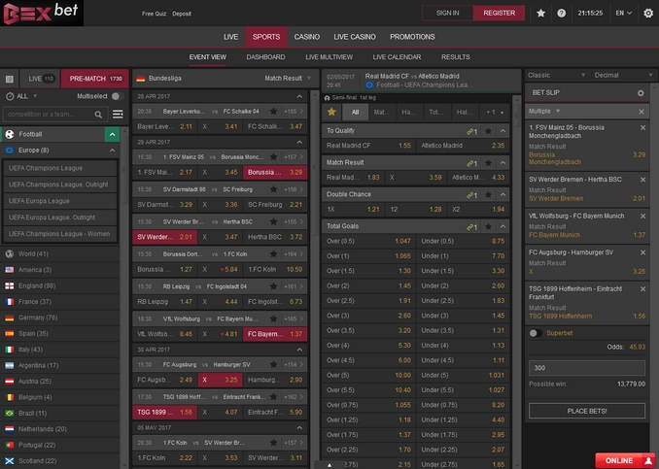Click the stake amount field showing 300
Image resolution: width=659 pixels, height=469 pixels.
(x=587, y=368)
